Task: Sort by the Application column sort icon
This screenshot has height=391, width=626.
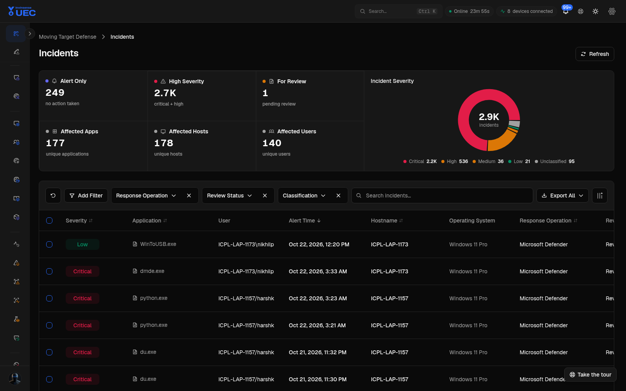Action: (165, 221)
